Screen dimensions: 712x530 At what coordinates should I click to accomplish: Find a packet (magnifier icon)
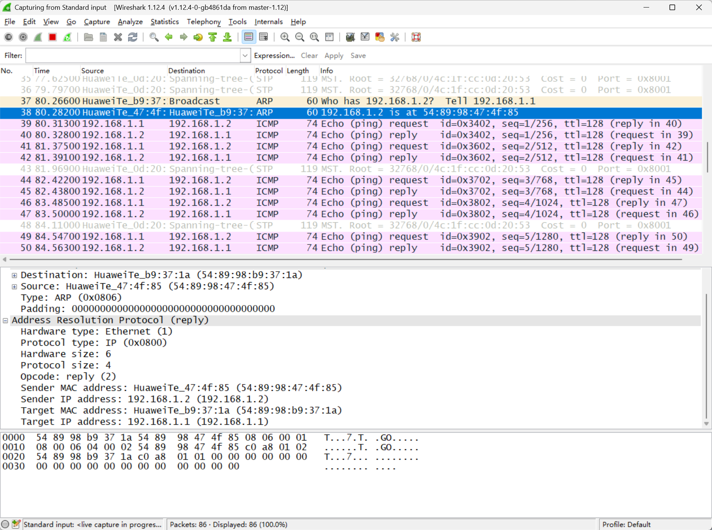(x=154, y=37)
